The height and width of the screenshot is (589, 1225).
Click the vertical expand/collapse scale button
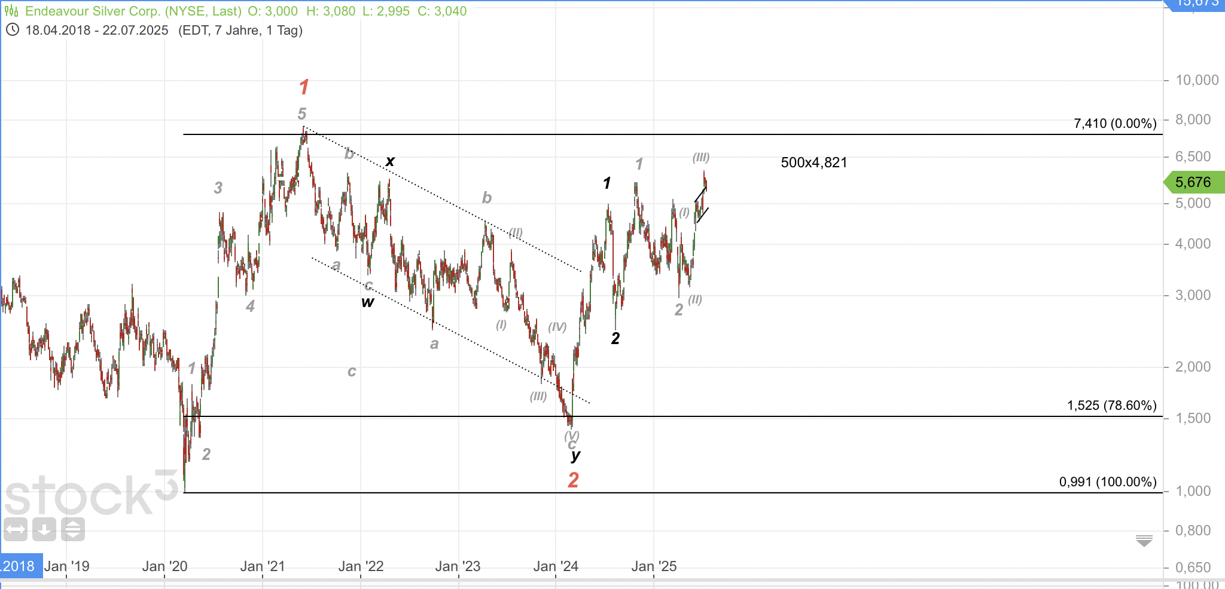pos(72,529)
